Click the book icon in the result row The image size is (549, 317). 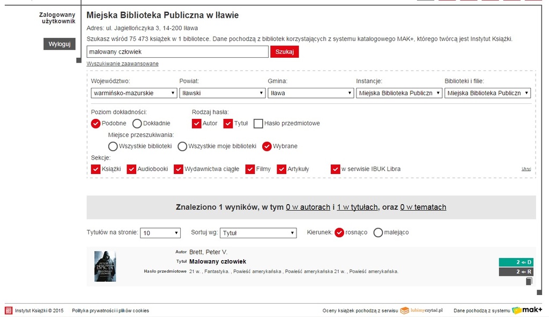click(529, 281)
